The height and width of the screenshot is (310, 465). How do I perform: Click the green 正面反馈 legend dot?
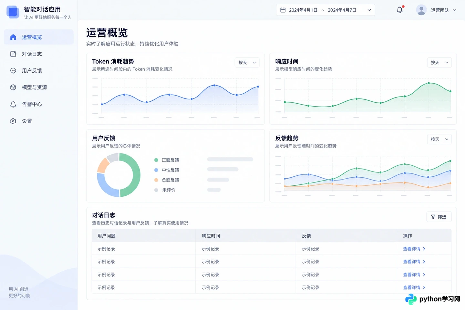156,160
